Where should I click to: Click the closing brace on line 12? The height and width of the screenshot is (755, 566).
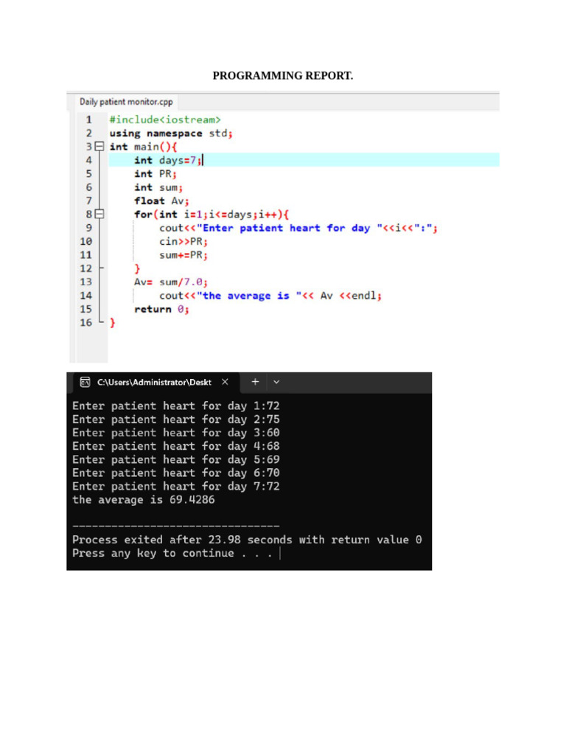click(x=137, y=268)
